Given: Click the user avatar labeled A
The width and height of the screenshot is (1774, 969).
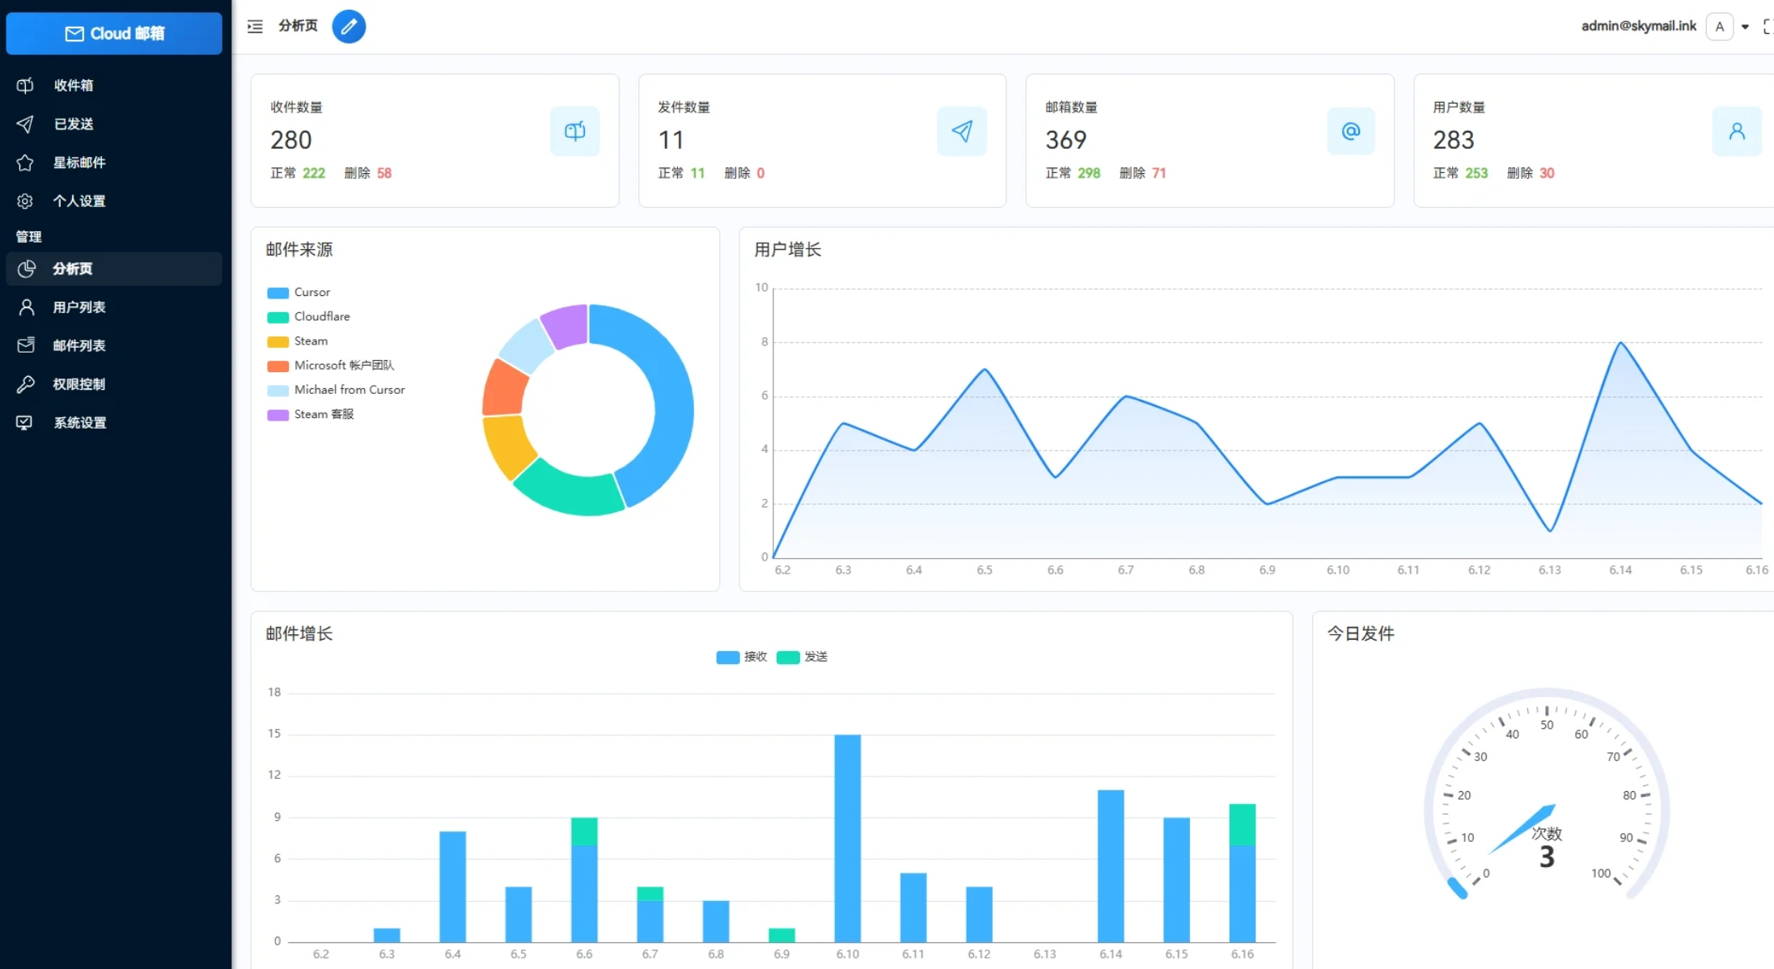Looking at the screenshot, I should point(1719,27).
